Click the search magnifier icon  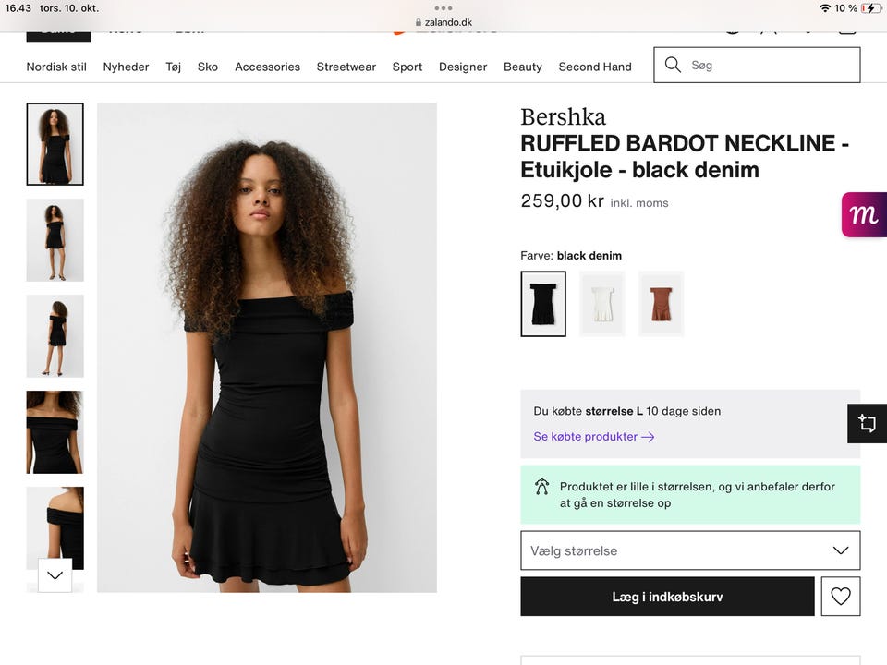[x=673, y=65]
